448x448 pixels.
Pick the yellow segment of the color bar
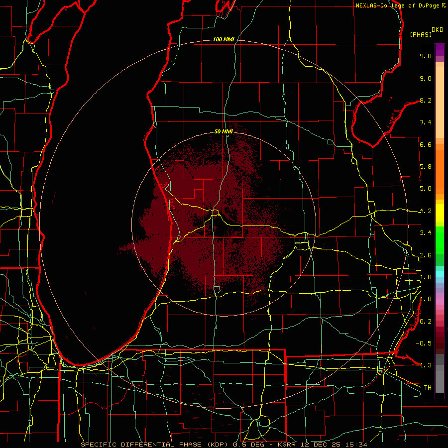pos(440,213)
